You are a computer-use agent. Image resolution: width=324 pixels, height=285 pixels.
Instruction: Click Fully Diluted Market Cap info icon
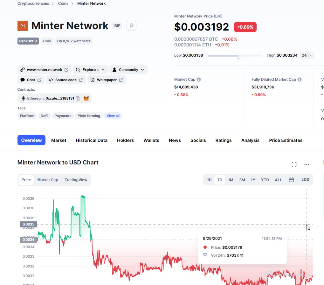(x=300, y=80)
